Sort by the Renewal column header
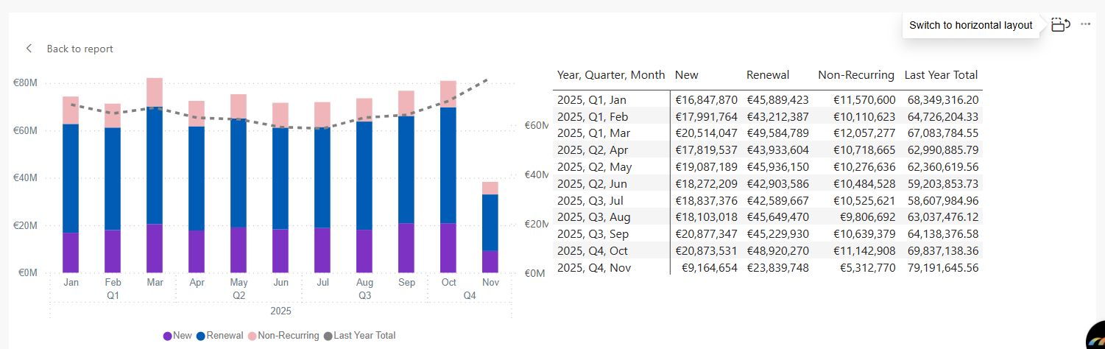1105x349 pixels. 768,75
